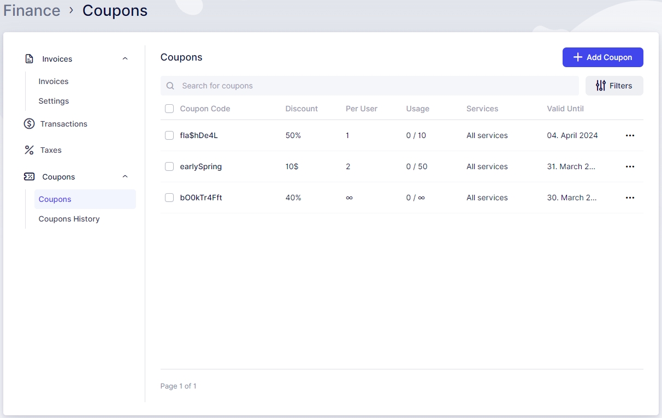Image resolution: width=662 pixels, height=418 pixels.
Task: Click the Transactions dollar icon
Action: pyautogui.click(x=29, y=124)
